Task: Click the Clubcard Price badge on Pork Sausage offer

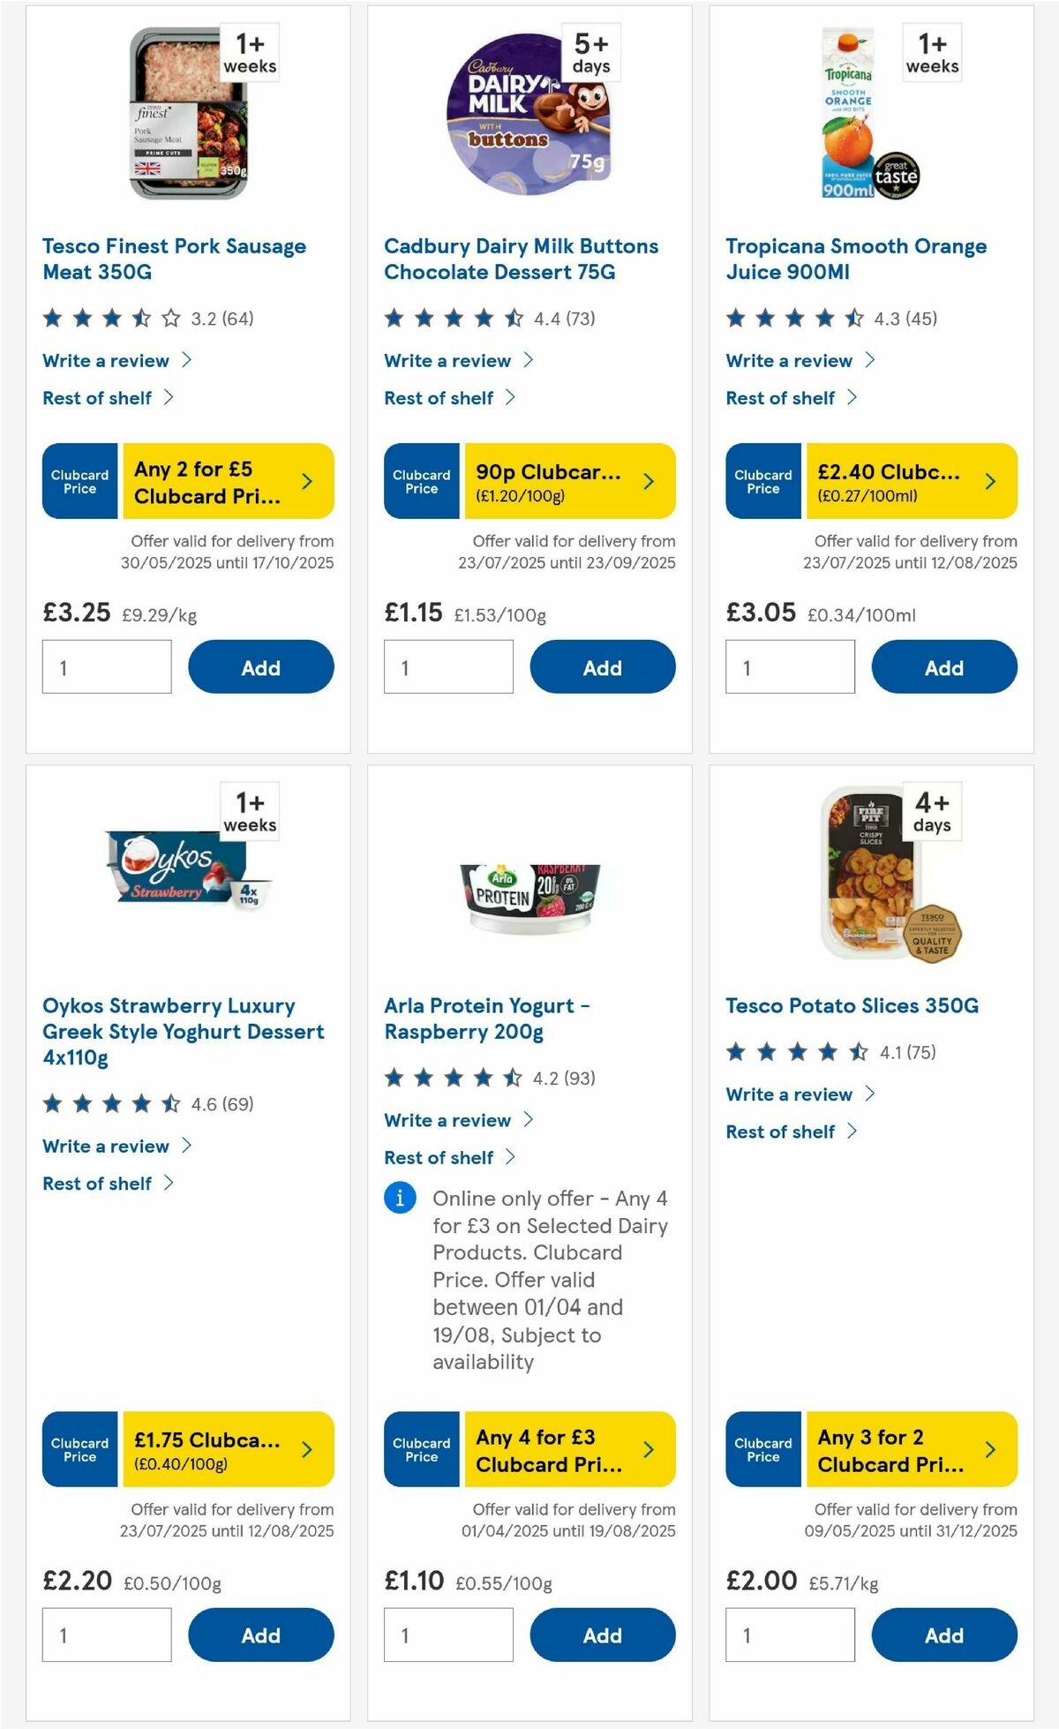Action: [79, 481]
